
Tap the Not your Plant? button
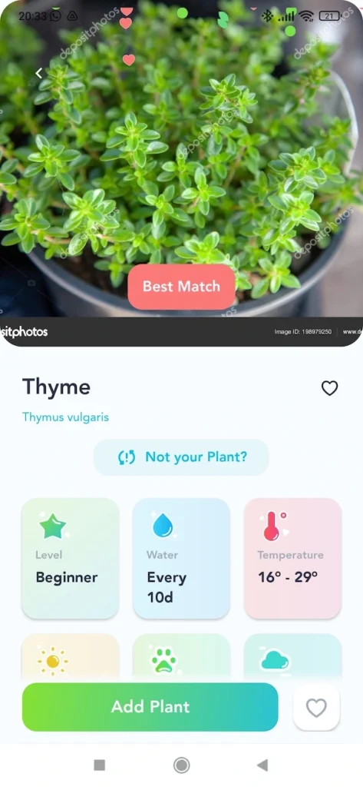click(x=181, y=457)
